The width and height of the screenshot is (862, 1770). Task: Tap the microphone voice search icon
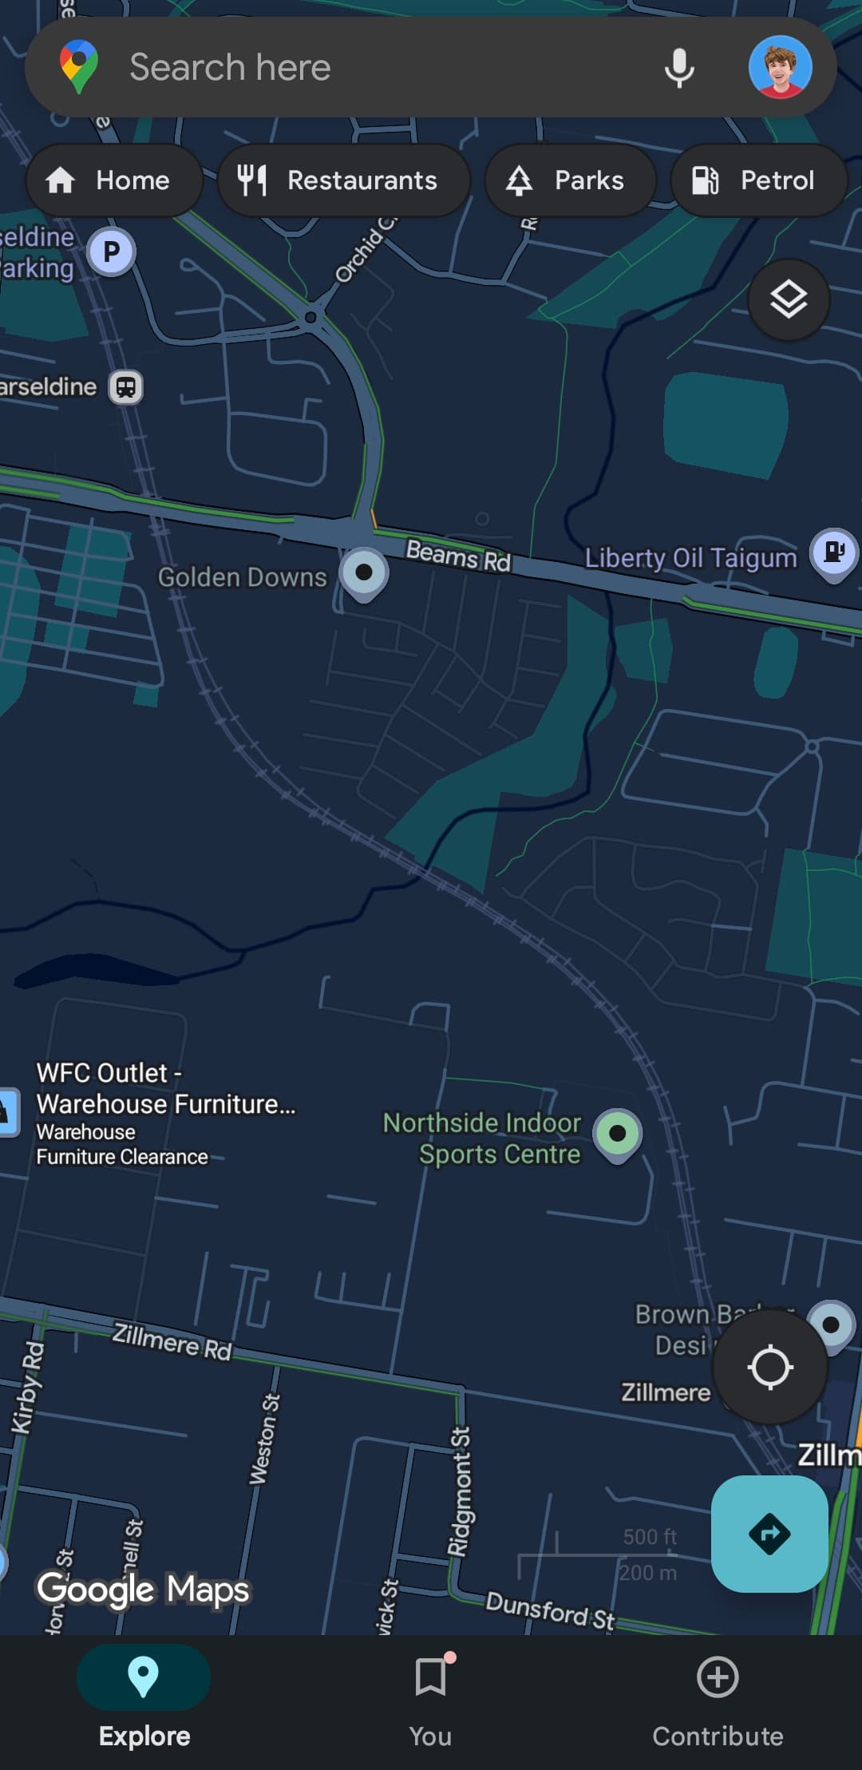click(x=678, y=68)
